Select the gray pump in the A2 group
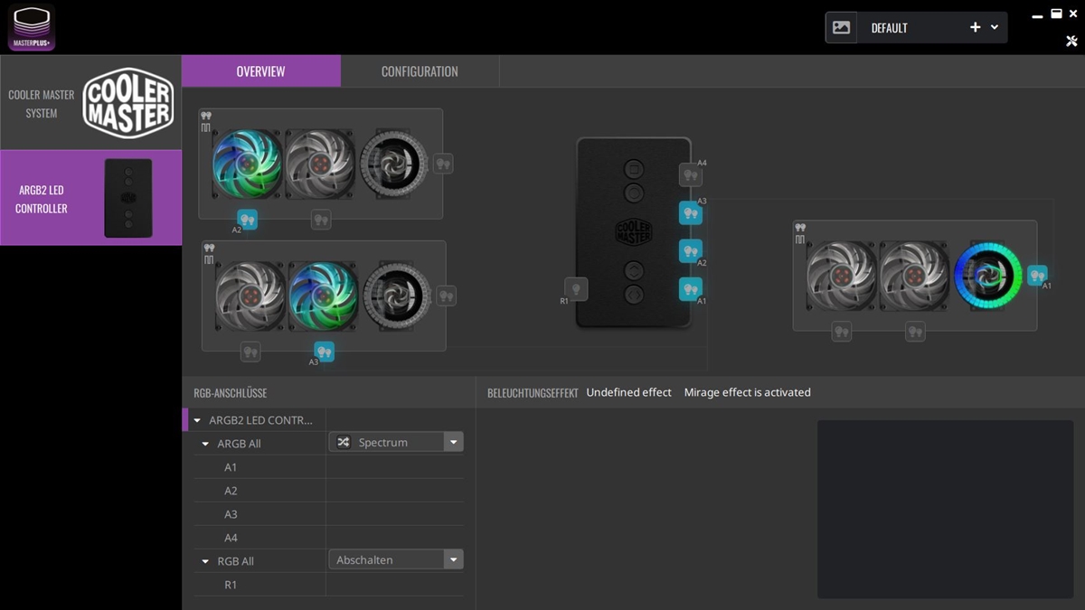1085x610 pixels. [394, 164]
